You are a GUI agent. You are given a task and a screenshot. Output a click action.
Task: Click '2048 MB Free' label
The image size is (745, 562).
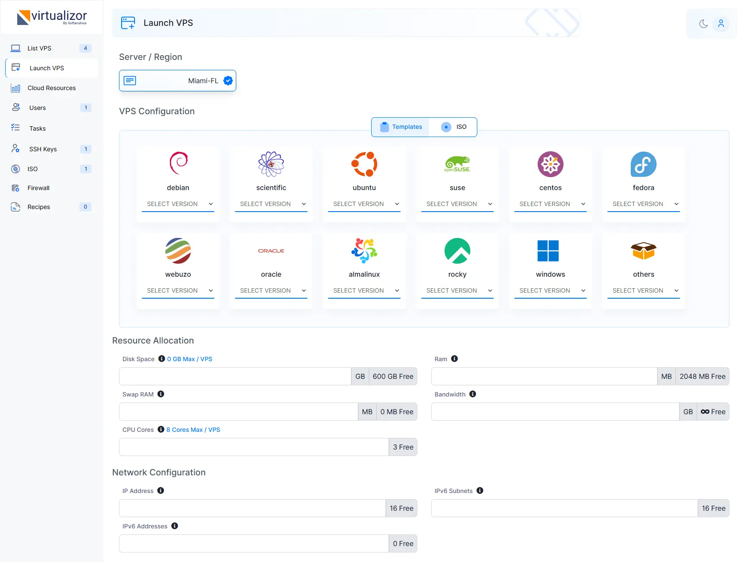pyautogui.click(x=702, y=376)
